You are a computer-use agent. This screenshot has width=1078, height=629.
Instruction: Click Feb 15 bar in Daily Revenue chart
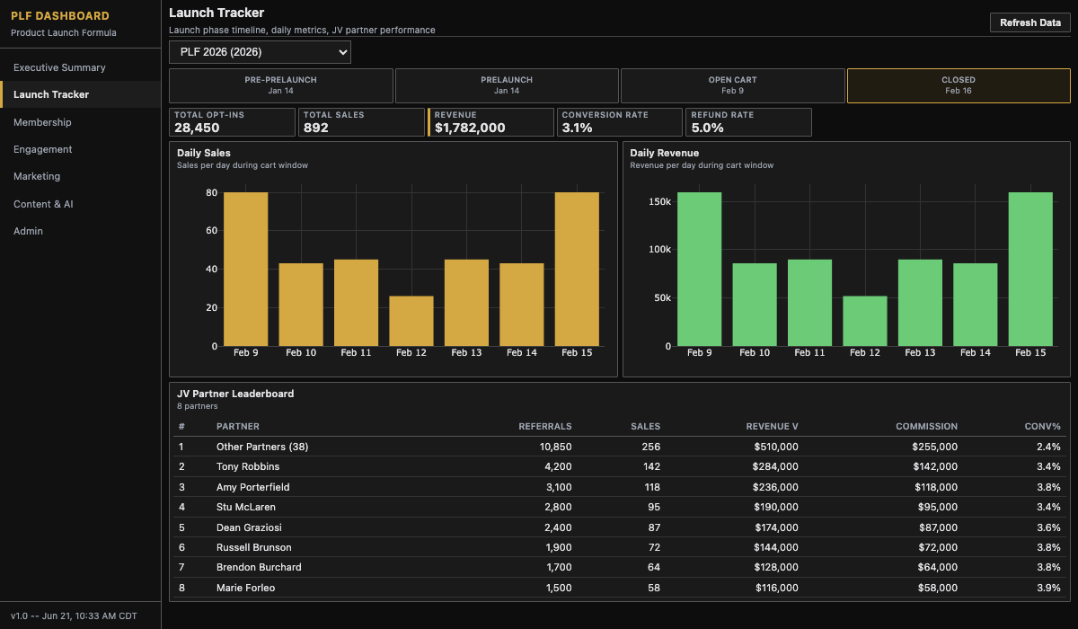[x=1030, y=269]
